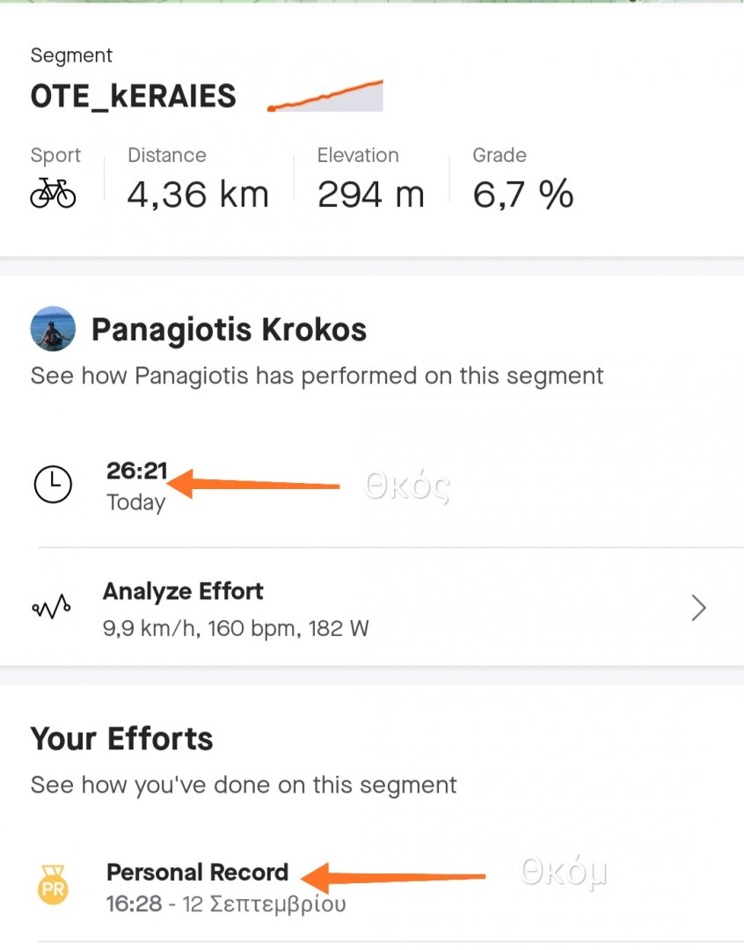This screenshot has width=744, height=950.
Task: Select the Personal Record entry
Action: pyautogui.click(x=197, y=873)
